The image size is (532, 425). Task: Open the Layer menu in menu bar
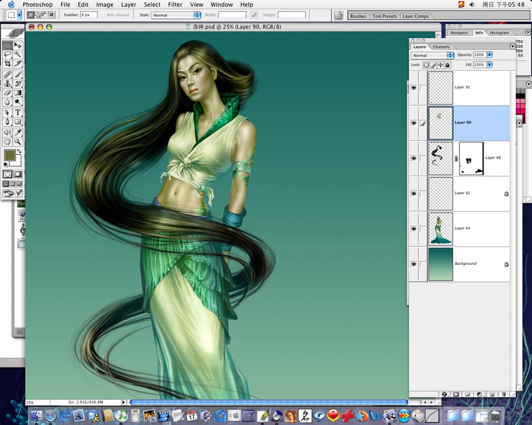128,4
